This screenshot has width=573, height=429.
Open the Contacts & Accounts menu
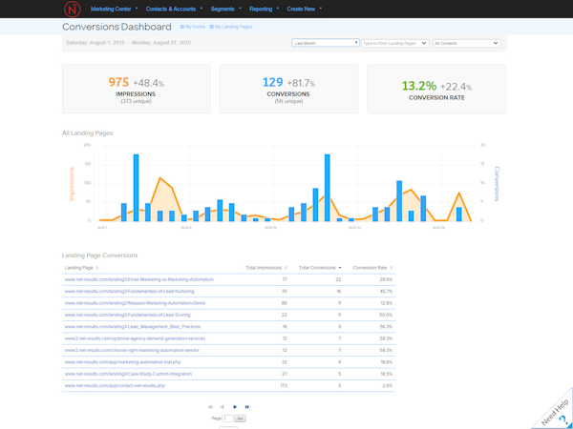coord(170,9)
